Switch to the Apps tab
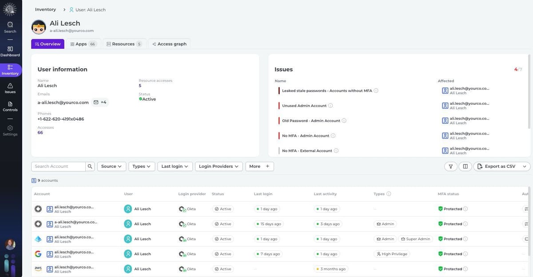The width and height of the screenshot is (533, 277). tap(84, 44)
